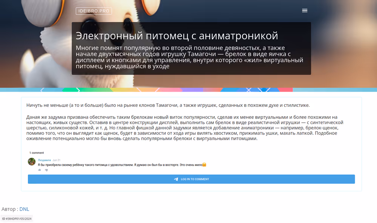Viewport: 377px width, 223px height.
Task: Open commenter name Людмила's profile
Action: click(44, 160)
